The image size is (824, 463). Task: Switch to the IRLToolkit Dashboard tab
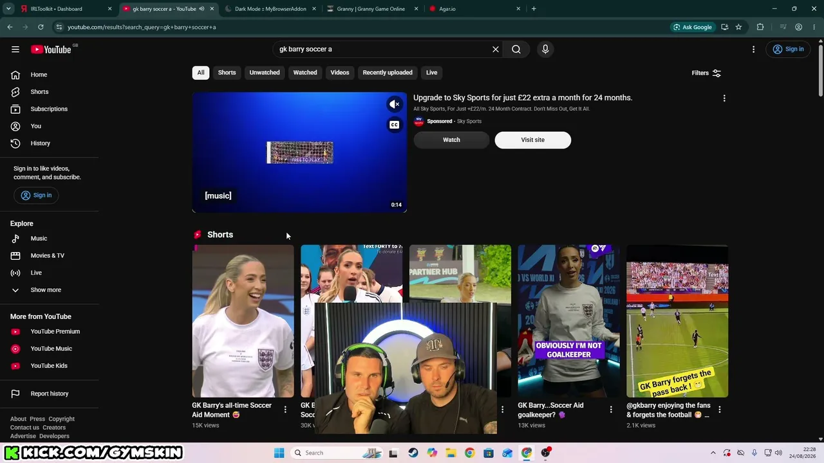65,9
